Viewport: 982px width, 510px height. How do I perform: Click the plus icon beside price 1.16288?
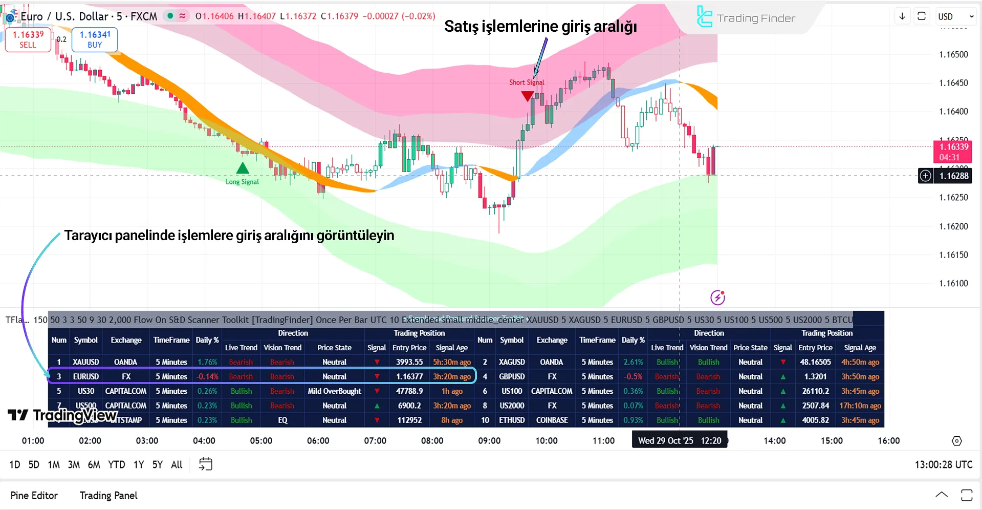coord(925,176)
